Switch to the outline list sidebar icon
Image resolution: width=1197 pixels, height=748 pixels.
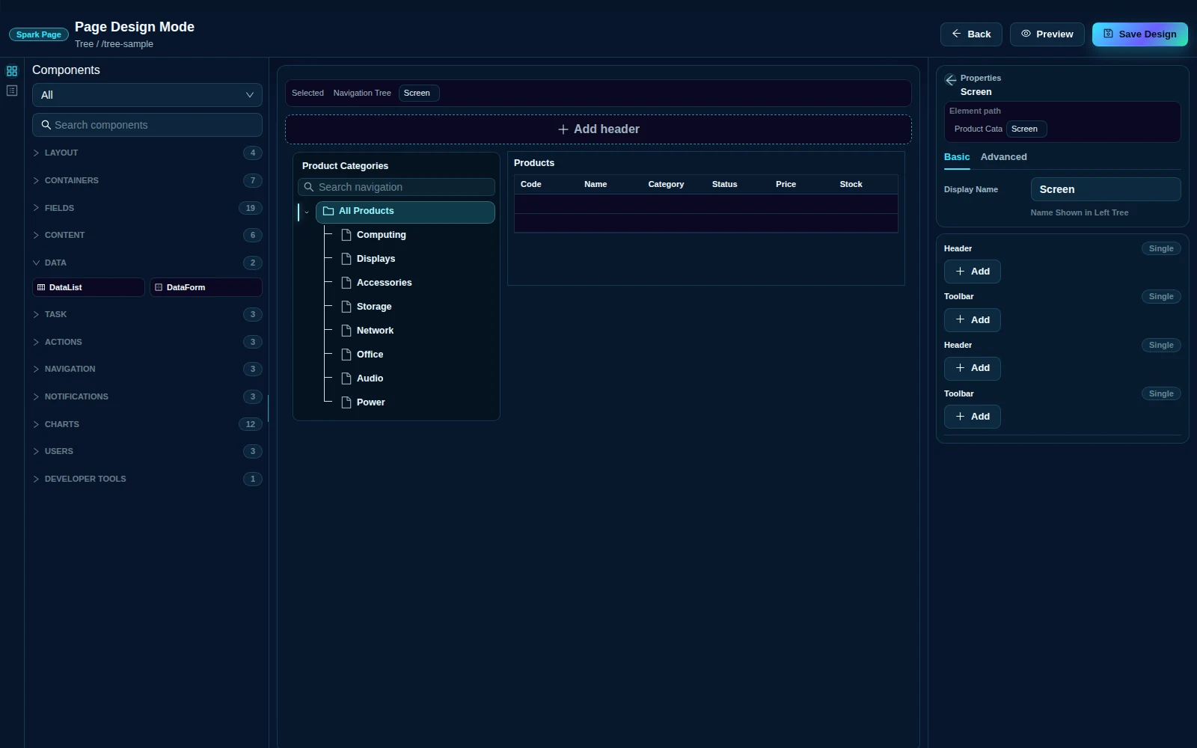[x=12, y=91]
